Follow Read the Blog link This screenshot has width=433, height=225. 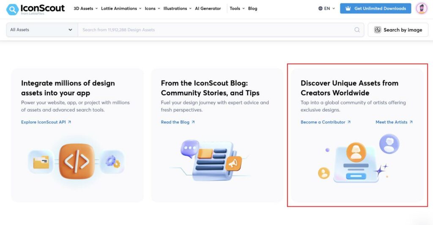(178, 122)
